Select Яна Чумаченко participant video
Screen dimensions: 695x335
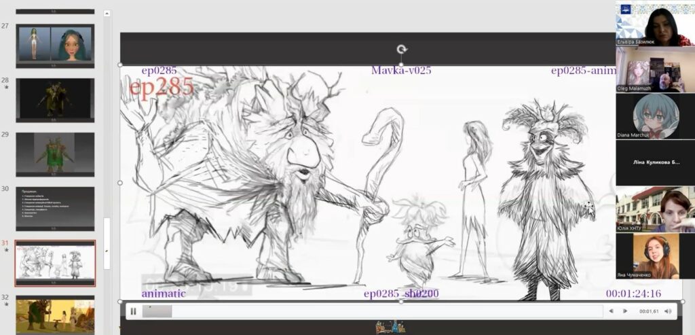655,256
